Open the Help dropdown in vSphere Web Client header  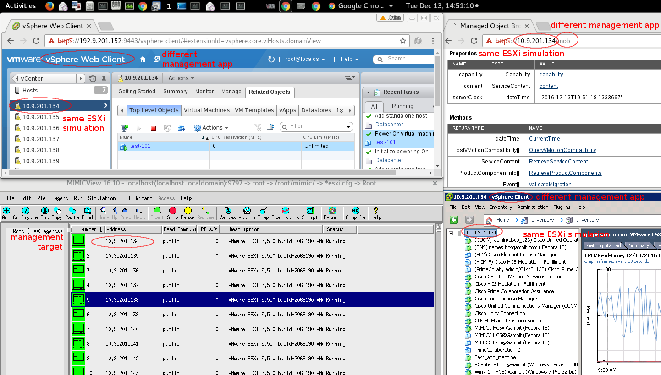click(349, 59)
